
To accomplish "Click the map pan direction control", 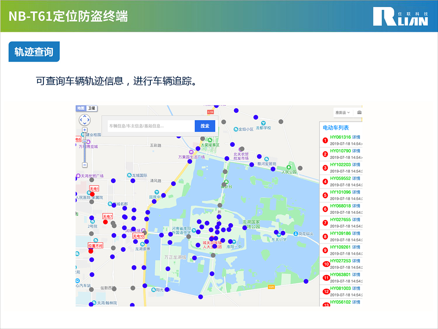I will [x=85, y=120].
